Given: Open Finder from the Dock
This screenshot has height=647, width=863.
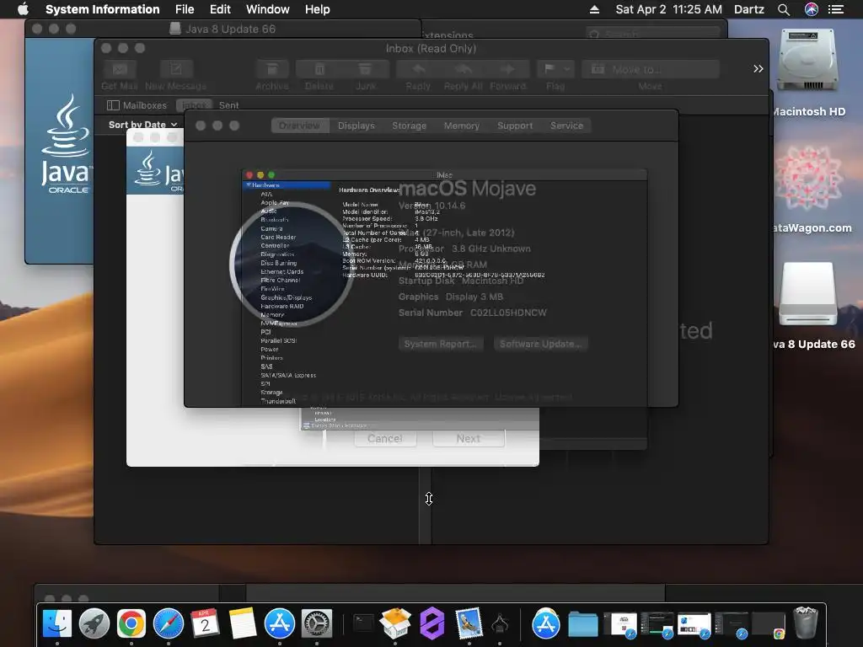Looking at the screenshot, I should pyautogui.click(x=57, y=624).
